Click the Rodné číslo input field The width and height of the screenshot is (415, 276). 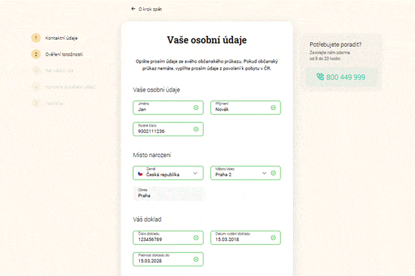point(168,129)
